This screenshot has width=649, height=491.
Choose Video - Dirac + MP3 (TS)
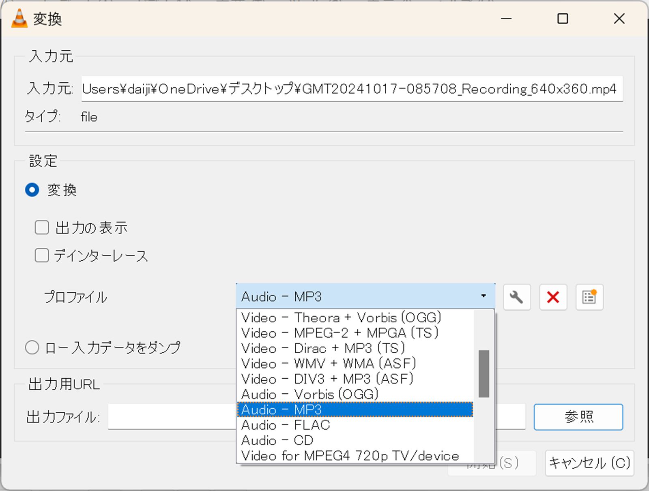pyautogui.click(x=355, y=348)
